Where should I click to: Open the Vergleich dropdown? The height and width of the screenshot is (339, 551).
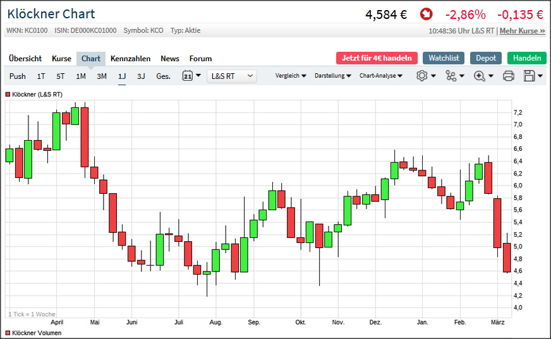tap(291, 76)
